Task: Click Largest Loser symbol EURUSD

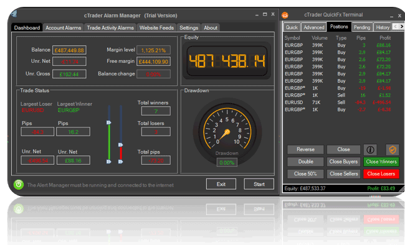Action: point(32,111)
